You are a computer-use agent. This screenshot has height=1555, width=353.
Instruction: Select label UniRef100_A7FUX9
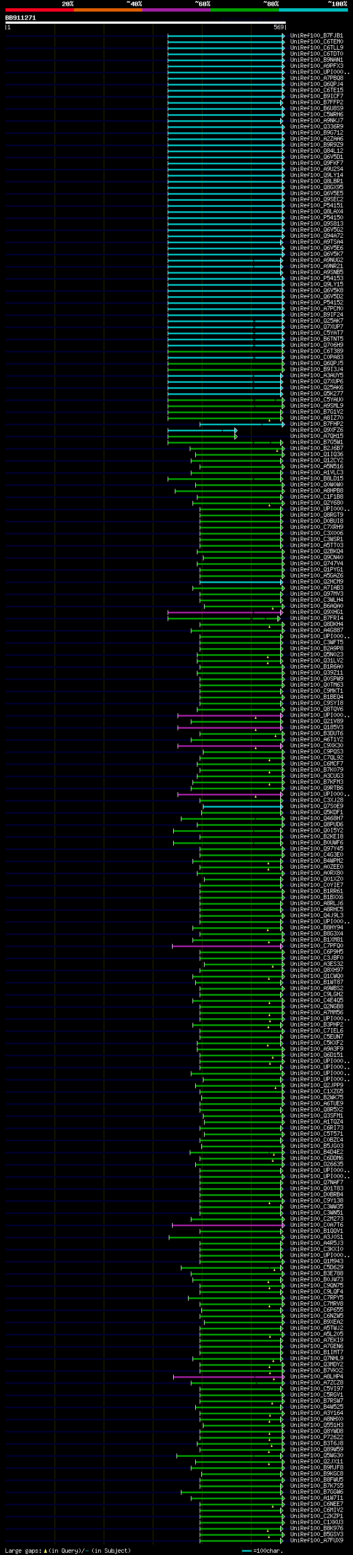(317, 1541)
